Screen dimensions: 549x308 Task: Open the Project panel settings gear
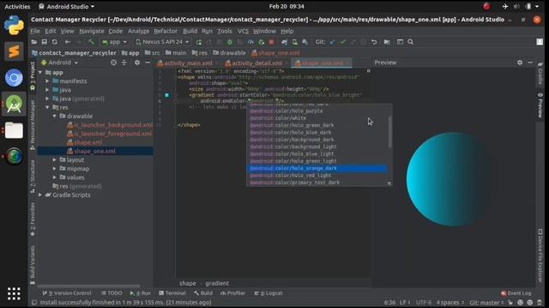click(x=137, y=62)
